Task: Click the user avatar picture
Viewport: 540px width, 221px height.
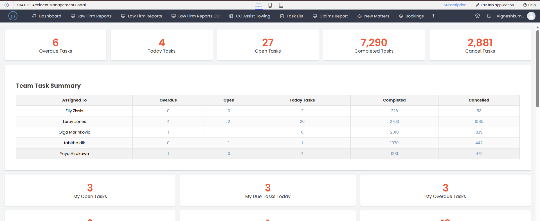Action: point(531,16)
